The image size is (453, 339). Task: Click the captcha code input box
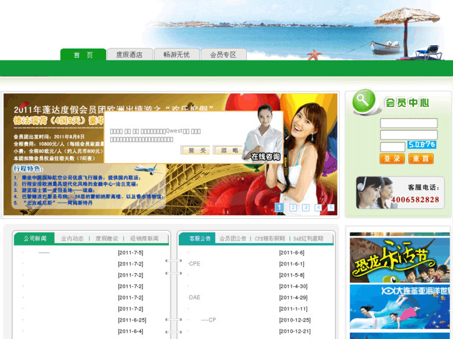pyautogui.click(x=393, y=147)
